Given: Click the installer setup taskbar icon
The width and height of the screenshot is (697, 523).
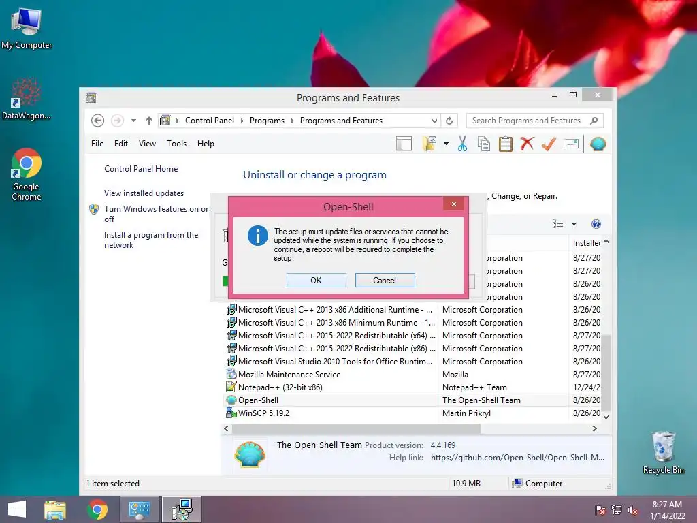Looking at the screenshot, I should 182,509.
